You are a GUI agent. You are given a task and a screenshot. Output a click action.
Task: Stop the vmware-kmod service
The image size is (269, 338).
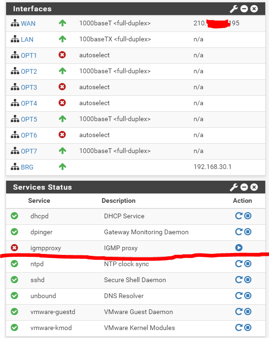[x=248, y=328]
